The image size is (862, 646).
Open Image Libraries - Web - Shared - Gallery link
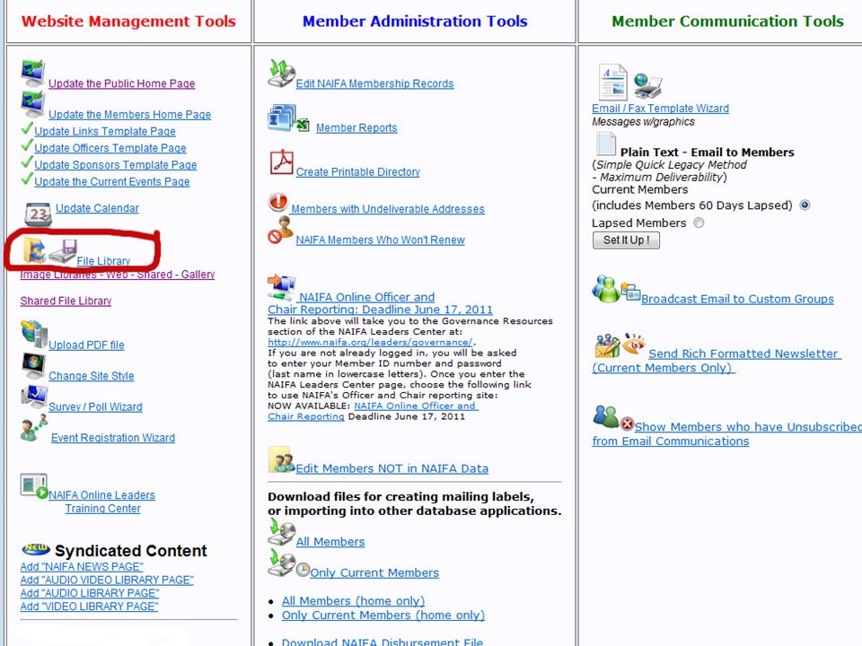pos(118,275)
